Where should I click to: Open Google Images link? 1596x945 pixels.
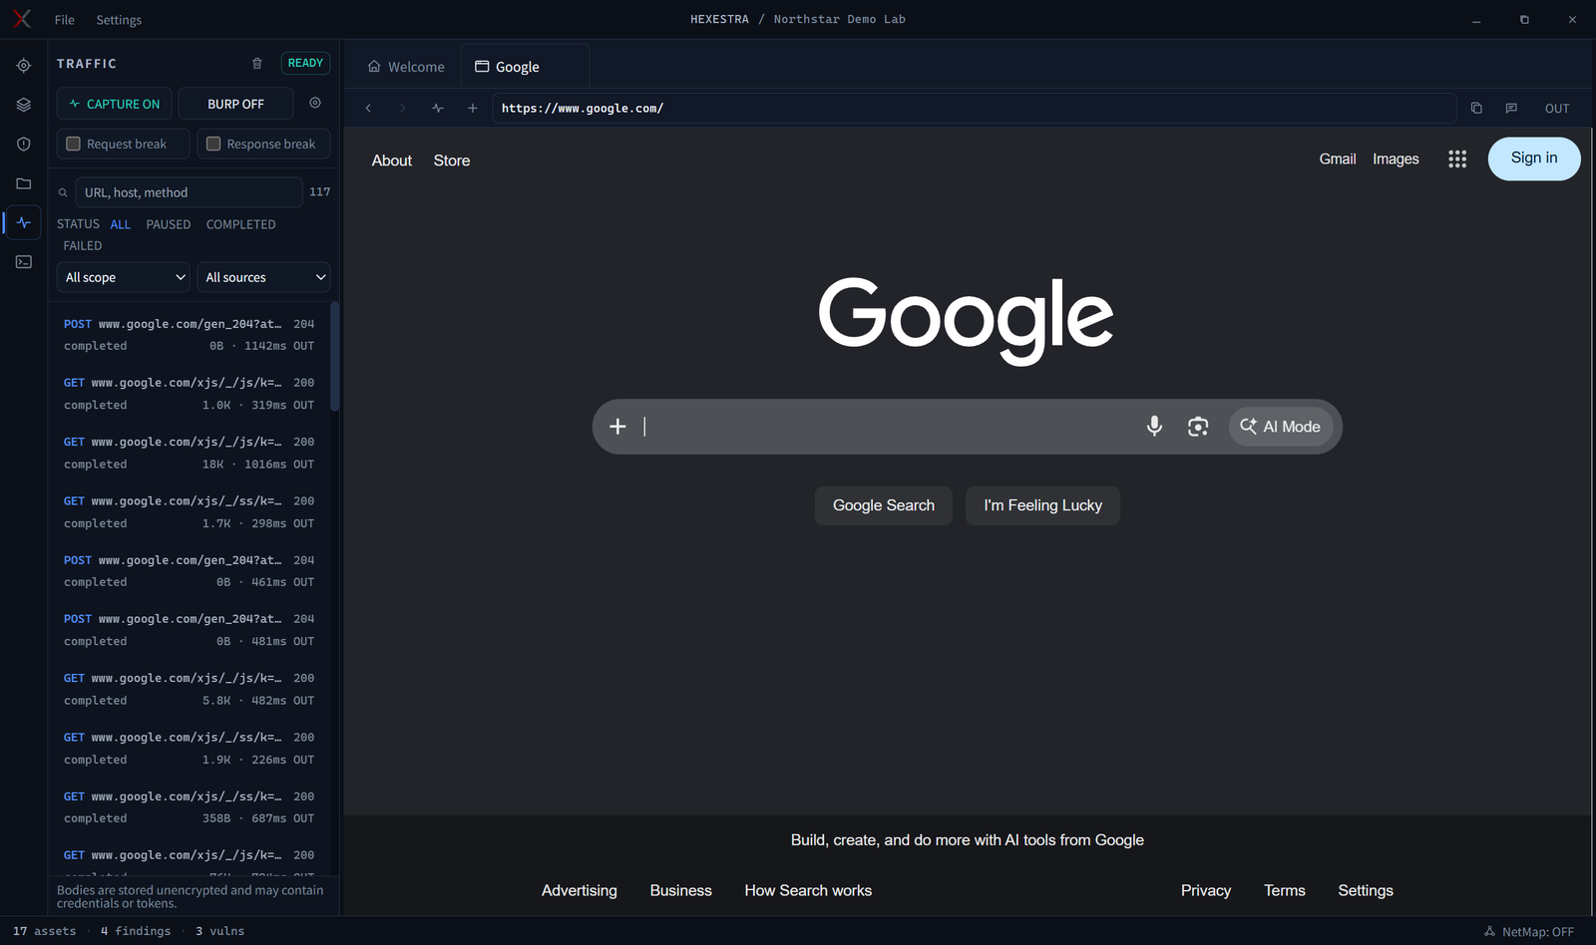pyautogui.click(x=1396, y=158)
